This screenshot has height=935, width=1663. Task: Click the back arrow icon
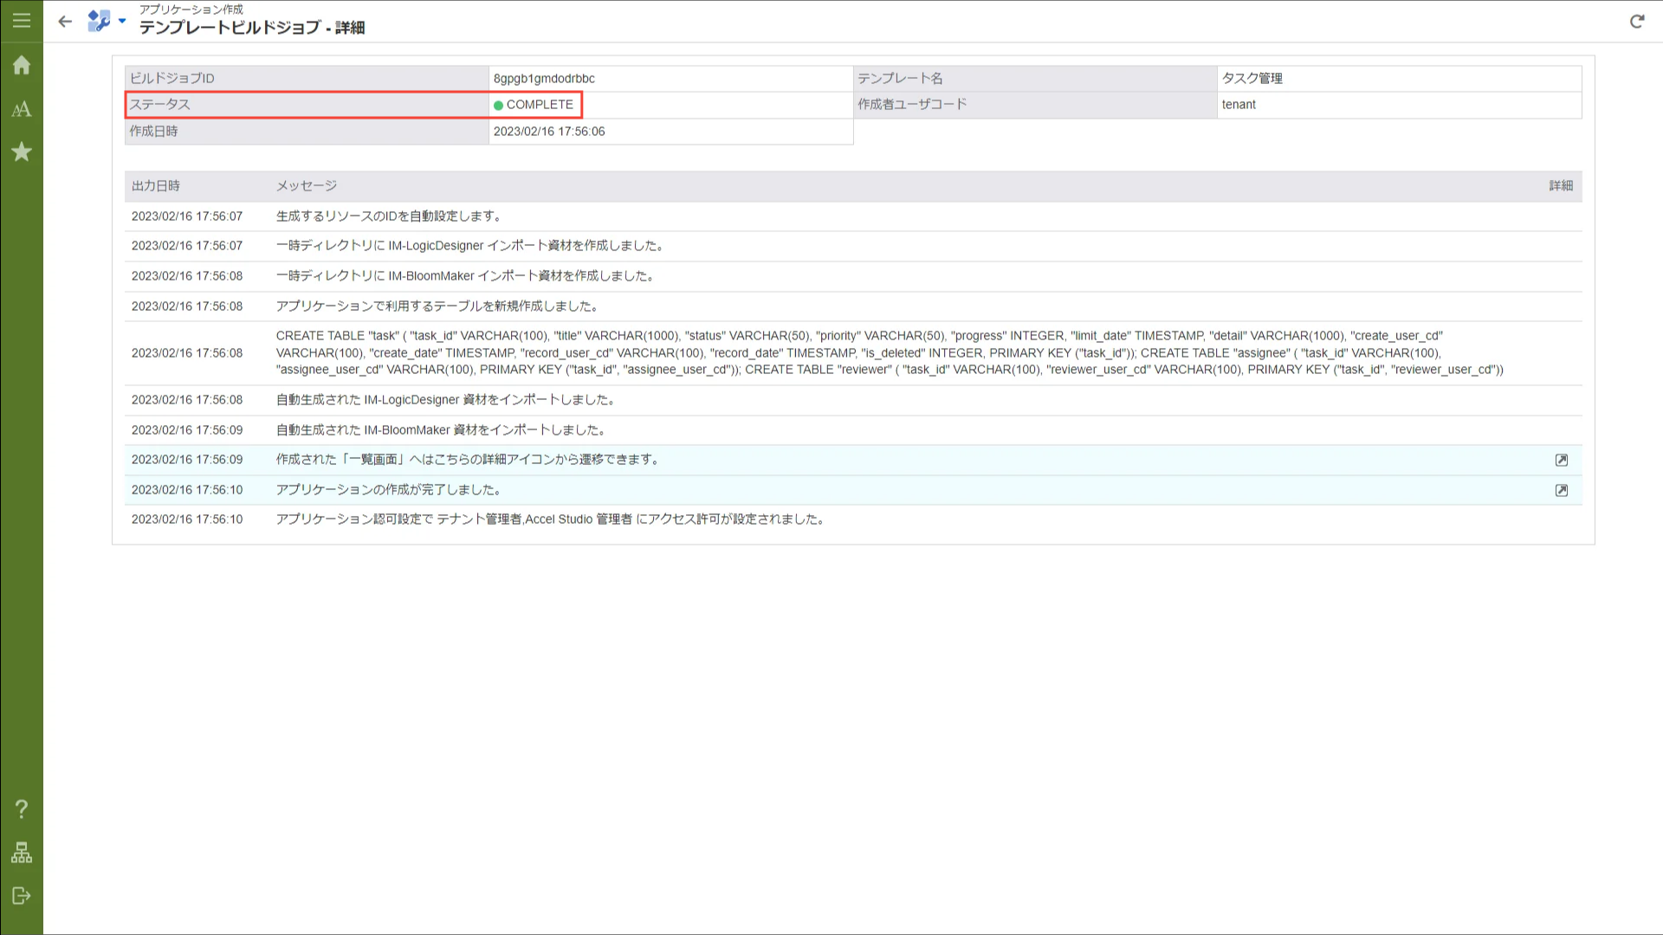point(65,22)
